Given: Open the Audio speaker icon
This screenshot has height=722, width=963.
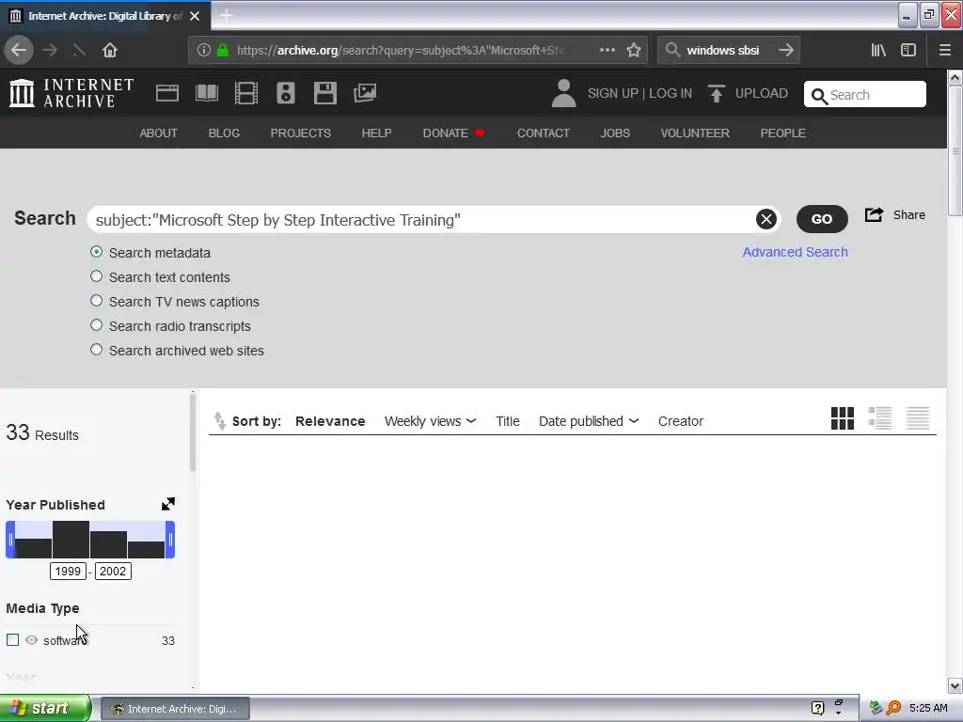Looking at the screenshot, I should tap(286, 93).
